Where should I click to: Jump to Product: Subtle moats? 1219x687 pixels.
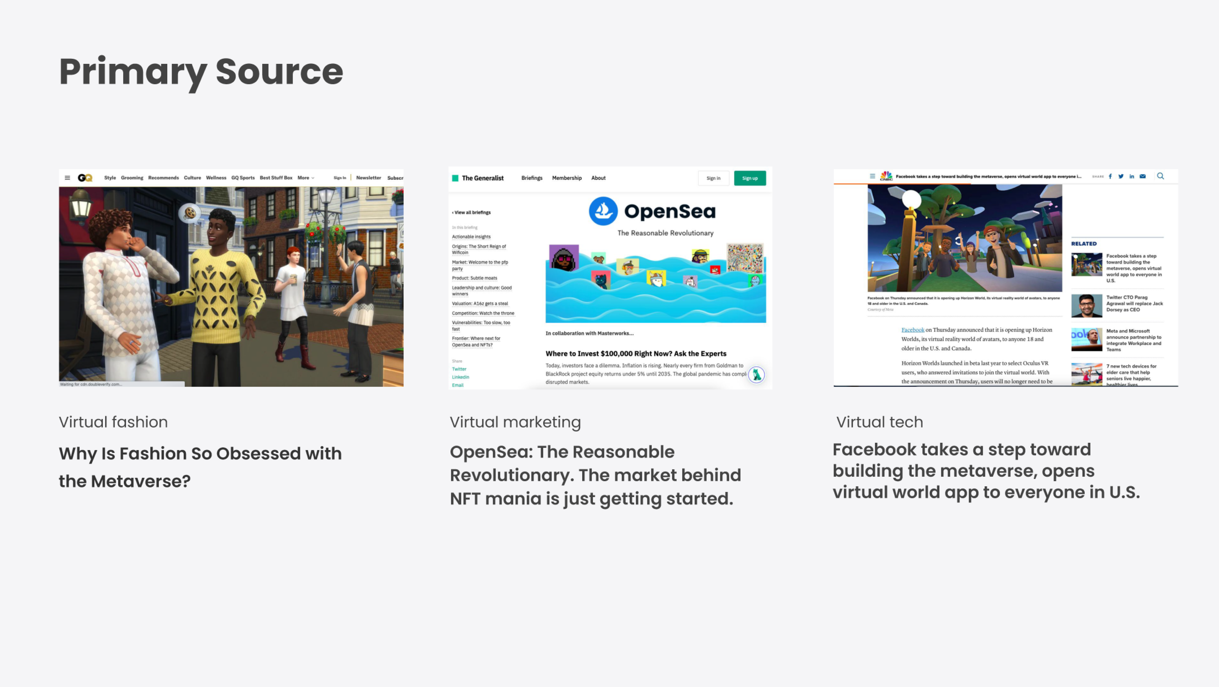[x=475, y=279]
